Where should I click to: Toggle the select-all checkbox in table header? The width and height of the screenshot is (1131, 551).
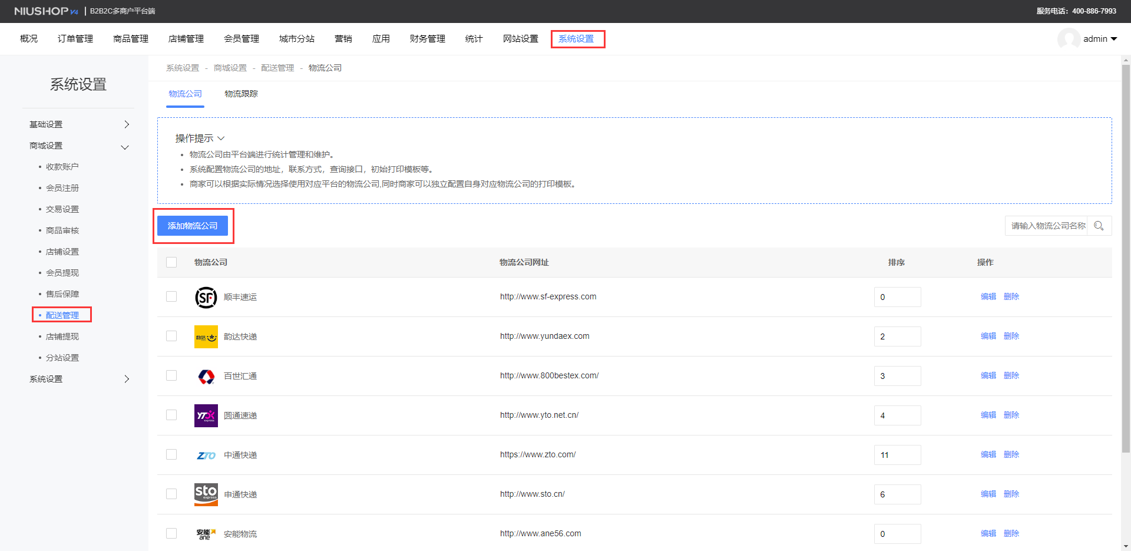(x=171, y=262)
